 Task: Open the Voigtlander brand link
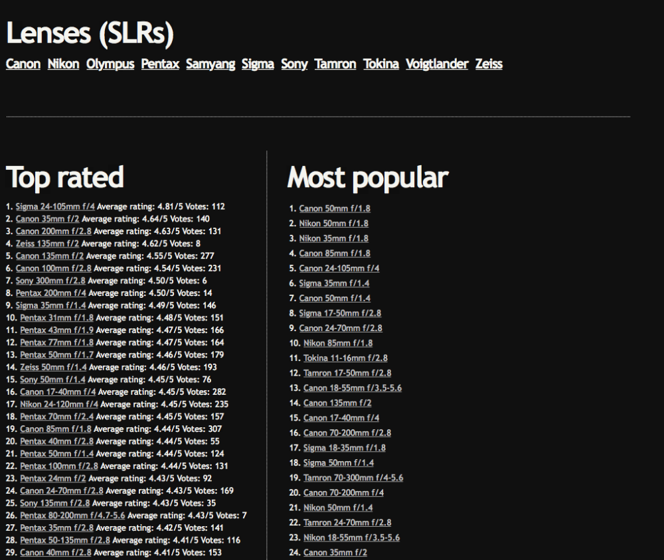click(x=437, y=64)
